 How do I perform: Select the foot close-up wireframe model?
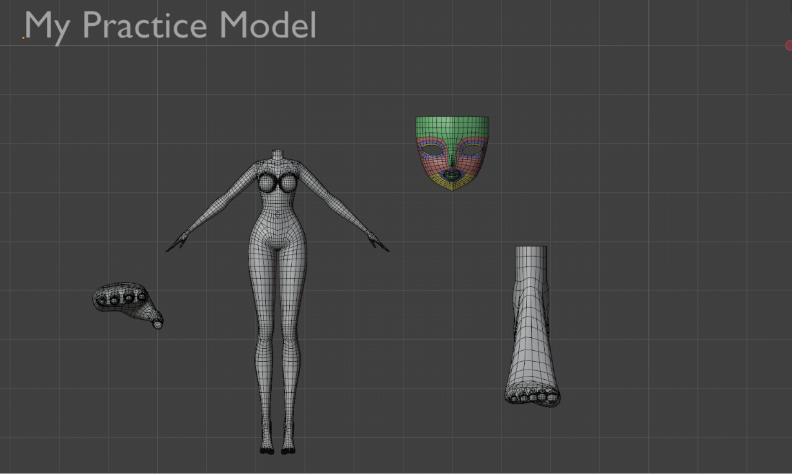532,326
